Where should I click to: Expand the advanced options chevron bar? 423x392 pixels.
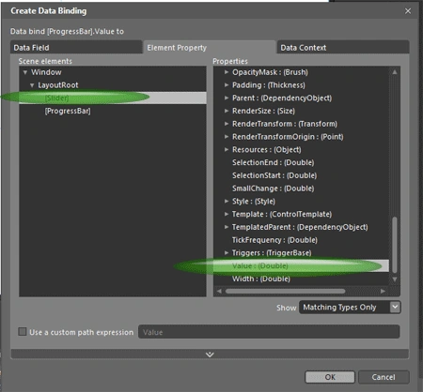210,354
